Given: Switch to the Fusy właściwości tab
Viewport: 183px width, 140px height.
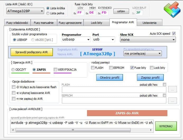Looking at the screenshot, I should pyautogui.click(x=17, y=23).
